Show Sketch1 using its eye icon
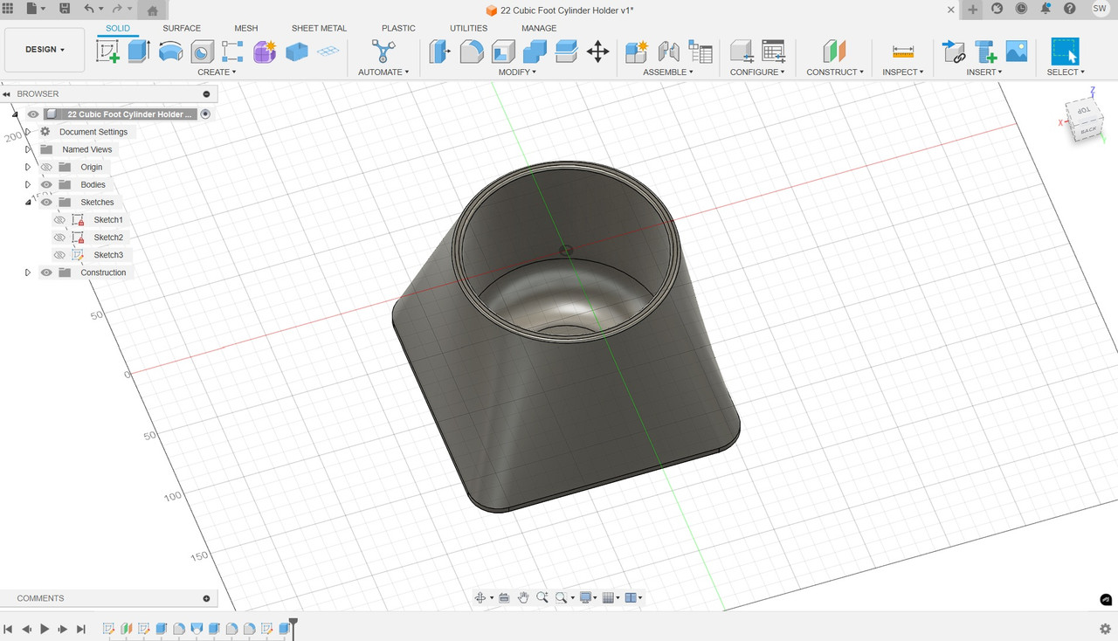 tap(59, 220)
